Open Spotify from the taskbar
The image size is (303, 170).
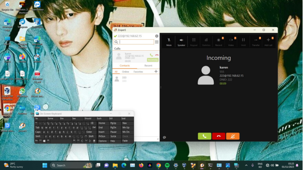point(167,165)
